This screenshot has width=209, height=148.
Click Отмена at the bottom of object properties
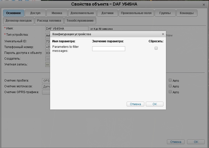point(176,142)
